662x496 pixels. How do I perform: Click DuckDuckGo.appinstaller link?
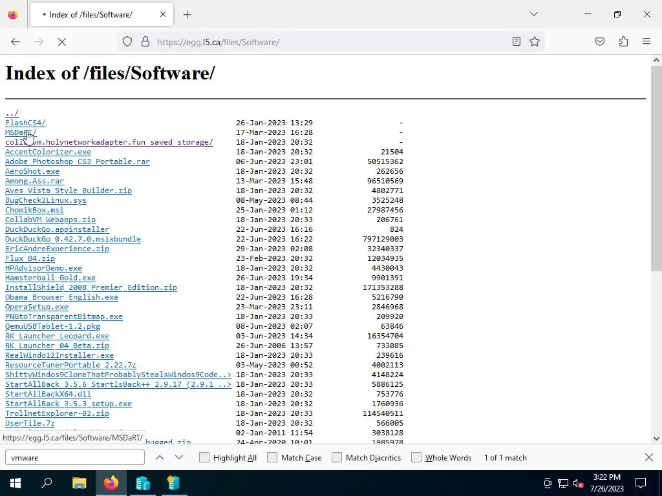(57, 229)
